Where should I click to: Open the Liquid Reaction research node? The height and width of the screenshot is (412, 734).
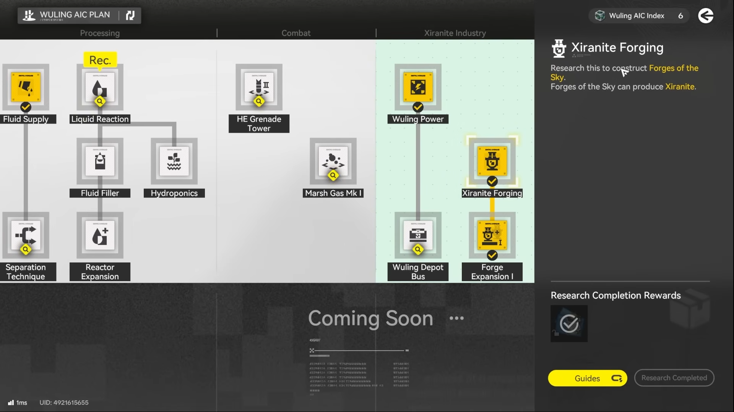click(x=100, y=87)
